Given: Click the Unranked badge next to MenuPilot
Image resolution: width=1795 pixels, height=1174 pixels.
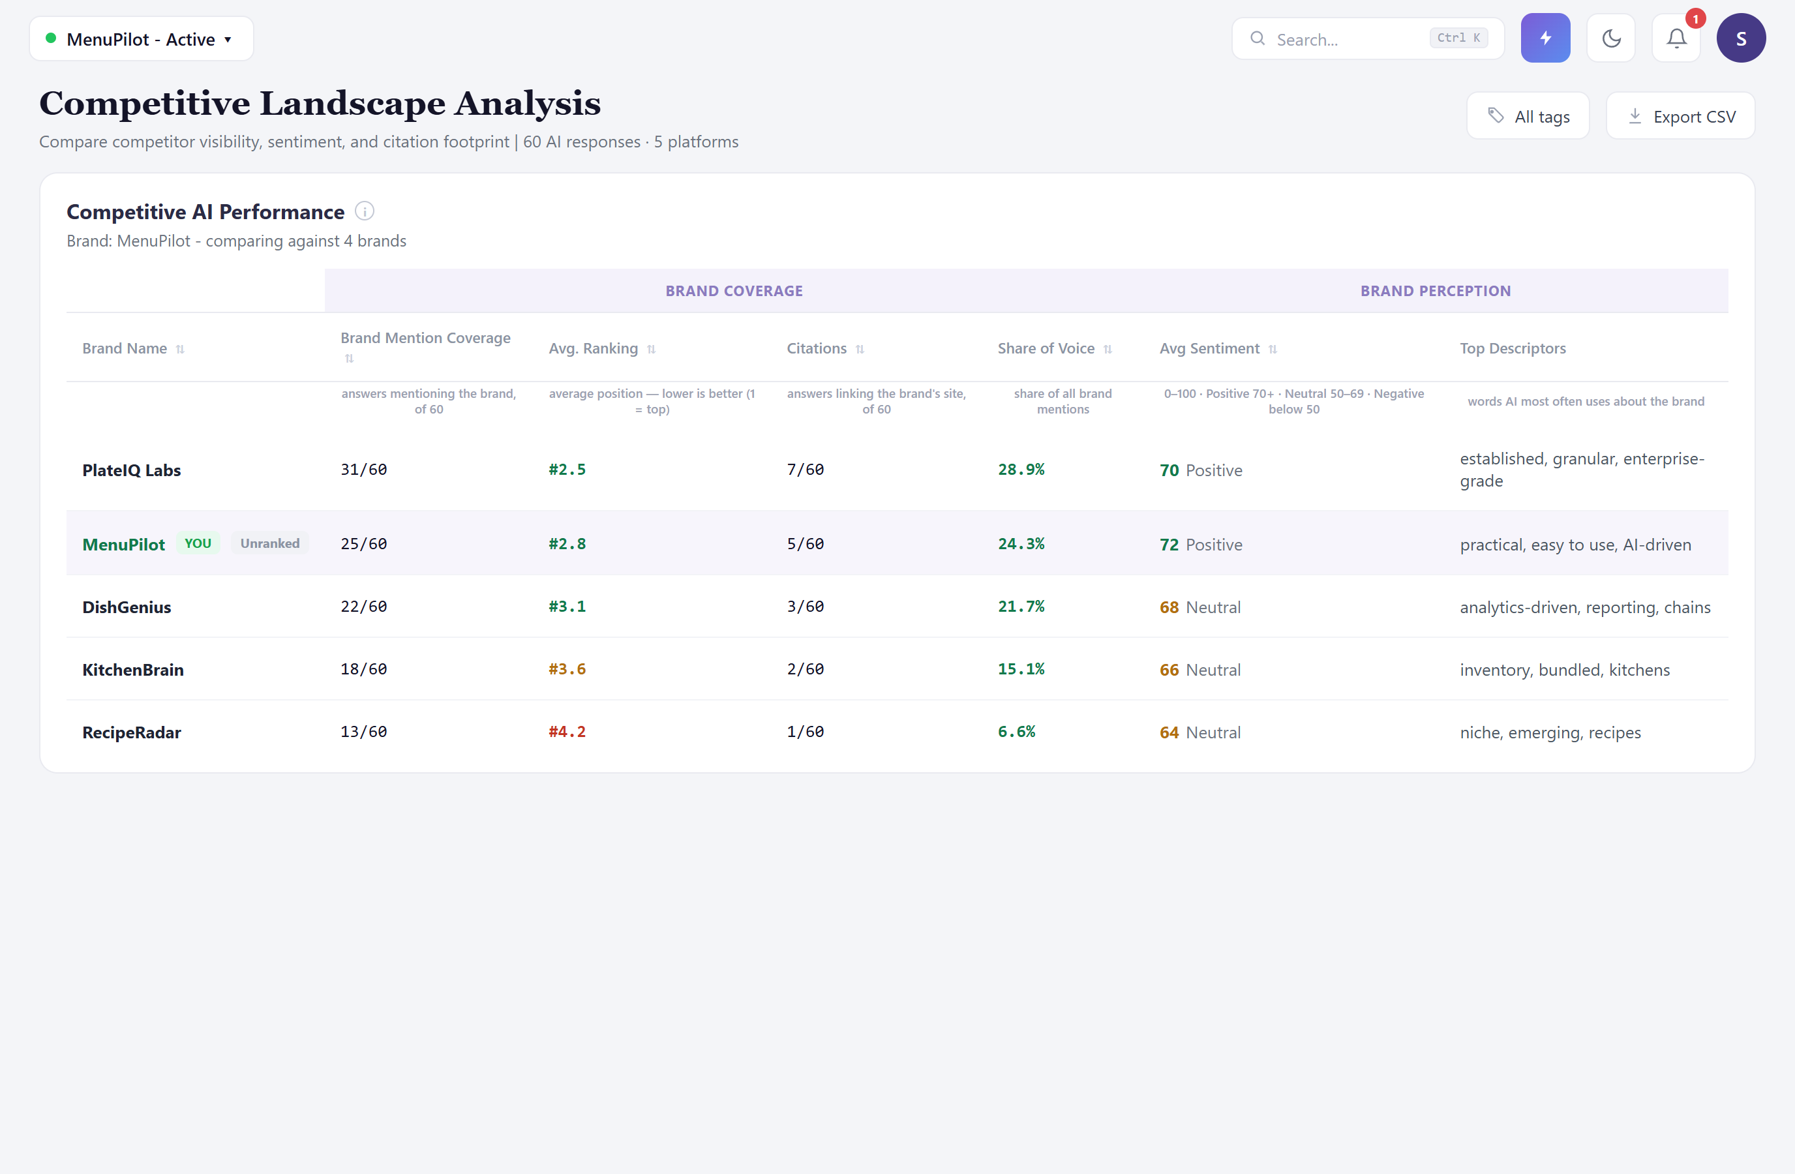Looking at the screenshot, I should [269, 543].
